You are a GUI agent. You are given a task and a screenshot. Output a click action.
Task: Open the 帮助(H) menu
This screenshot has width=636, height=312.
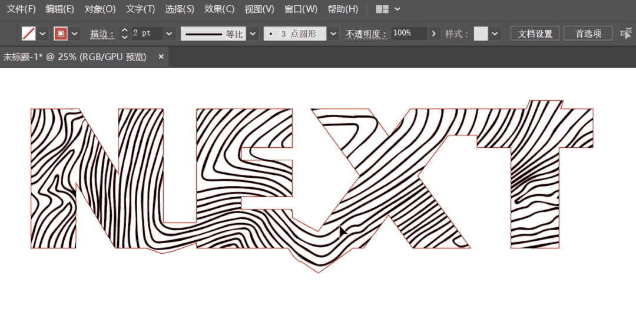(x=343, y=9)
